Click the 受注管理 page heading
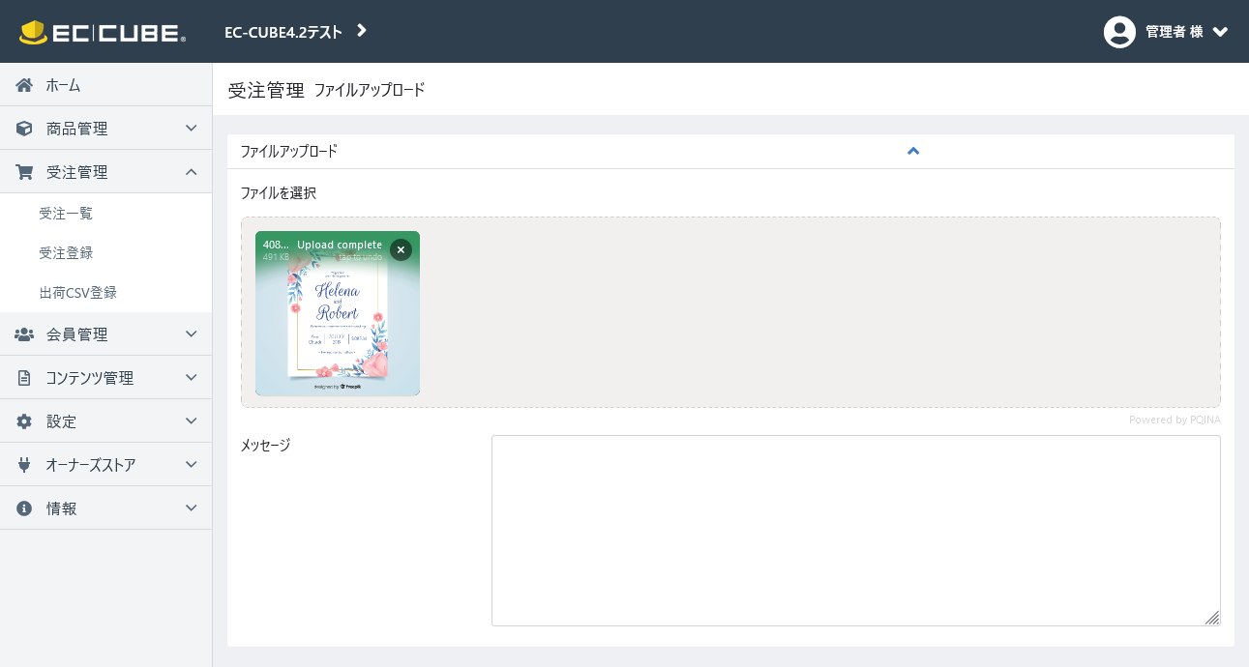 coord(266,90)
